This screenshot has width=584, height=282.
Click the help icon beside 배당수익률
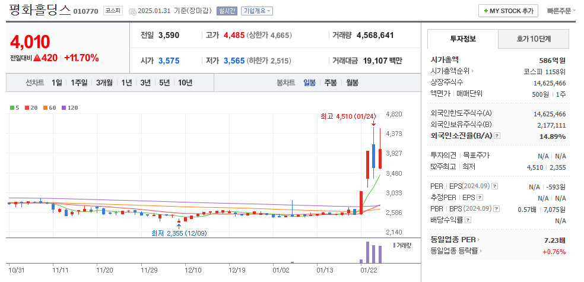(x=468, y=220)
